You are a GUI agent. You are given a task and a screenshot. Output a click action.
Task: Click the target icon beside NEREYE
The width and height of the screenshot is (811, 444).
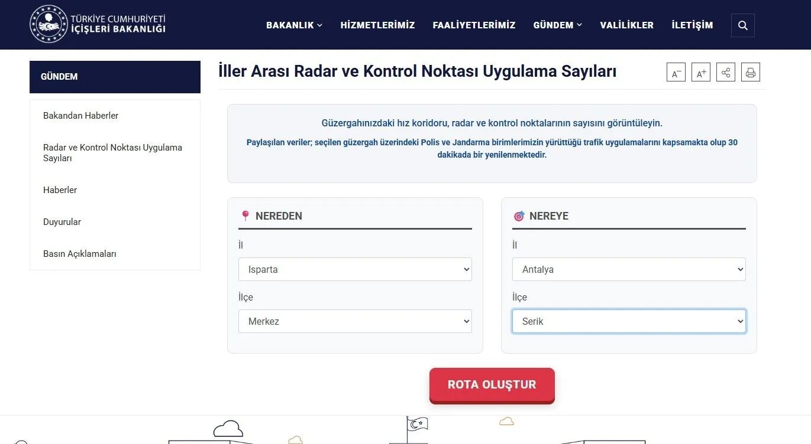[519, 216]
